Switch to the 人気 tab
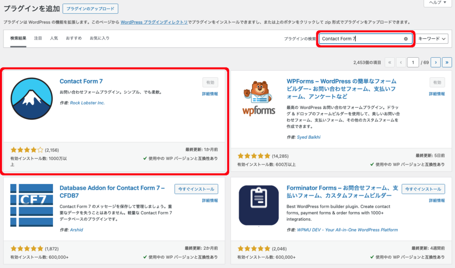Screen dimensions: 455x268 click(x=54, y=38)
